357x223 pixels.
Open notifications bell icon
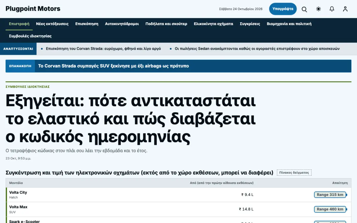click(332, 9)
